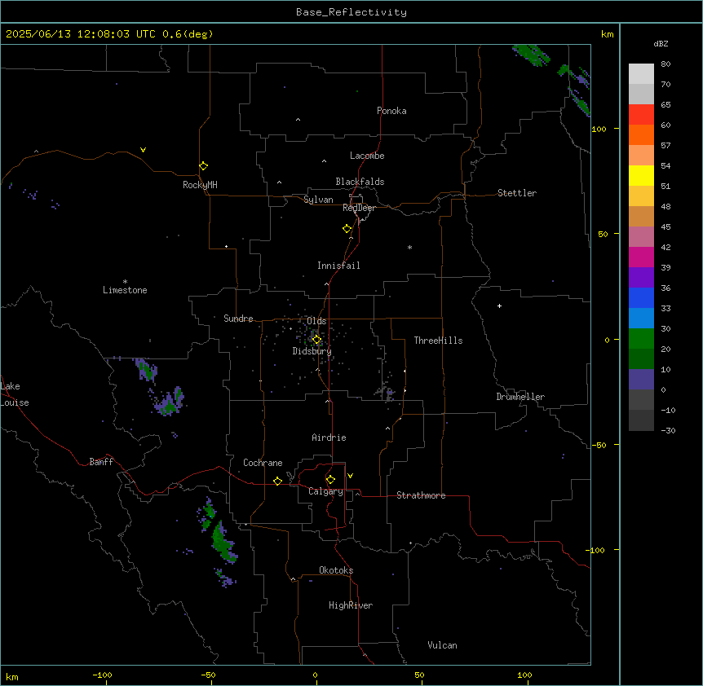Viewport: 703px width, 686px height.
Task: Click the RedDeer label
Action: (359, 208)
